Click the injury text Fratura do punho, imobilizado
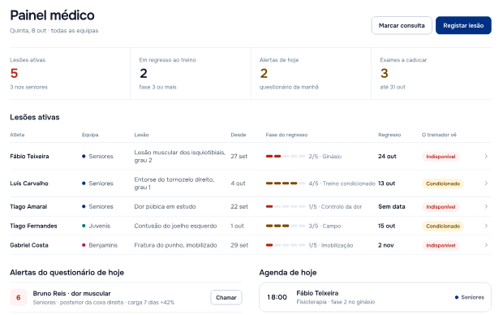This screenshot has width=503, height=315. [x=175, y=245]
